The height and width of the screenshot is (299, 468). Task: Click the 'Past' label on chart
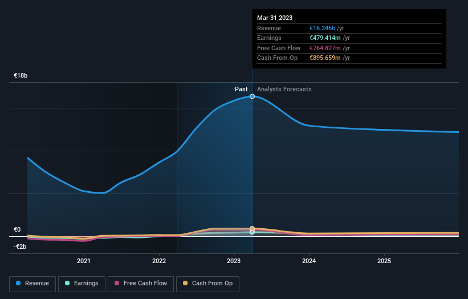pyautogui.click(x=241, y=89)
